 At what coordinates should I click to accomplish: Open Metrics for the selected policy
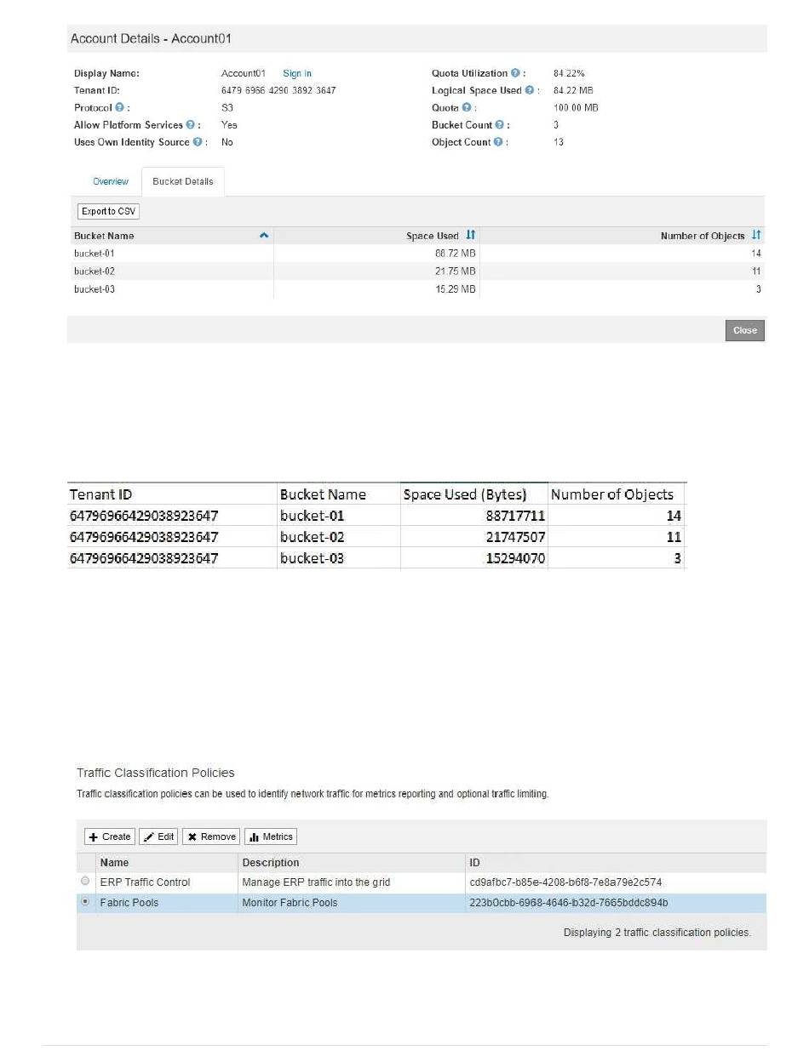pyautogui.click(x=271, y=836)
